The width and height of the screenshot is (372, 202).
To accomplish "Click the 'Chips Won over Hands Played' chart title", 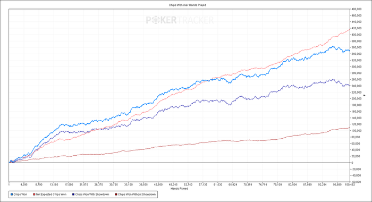I will (188, 5).
